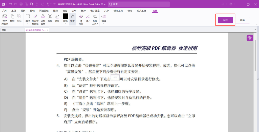Click the printer icon in title bar
259x132 pixels.
tap(21, 4)
